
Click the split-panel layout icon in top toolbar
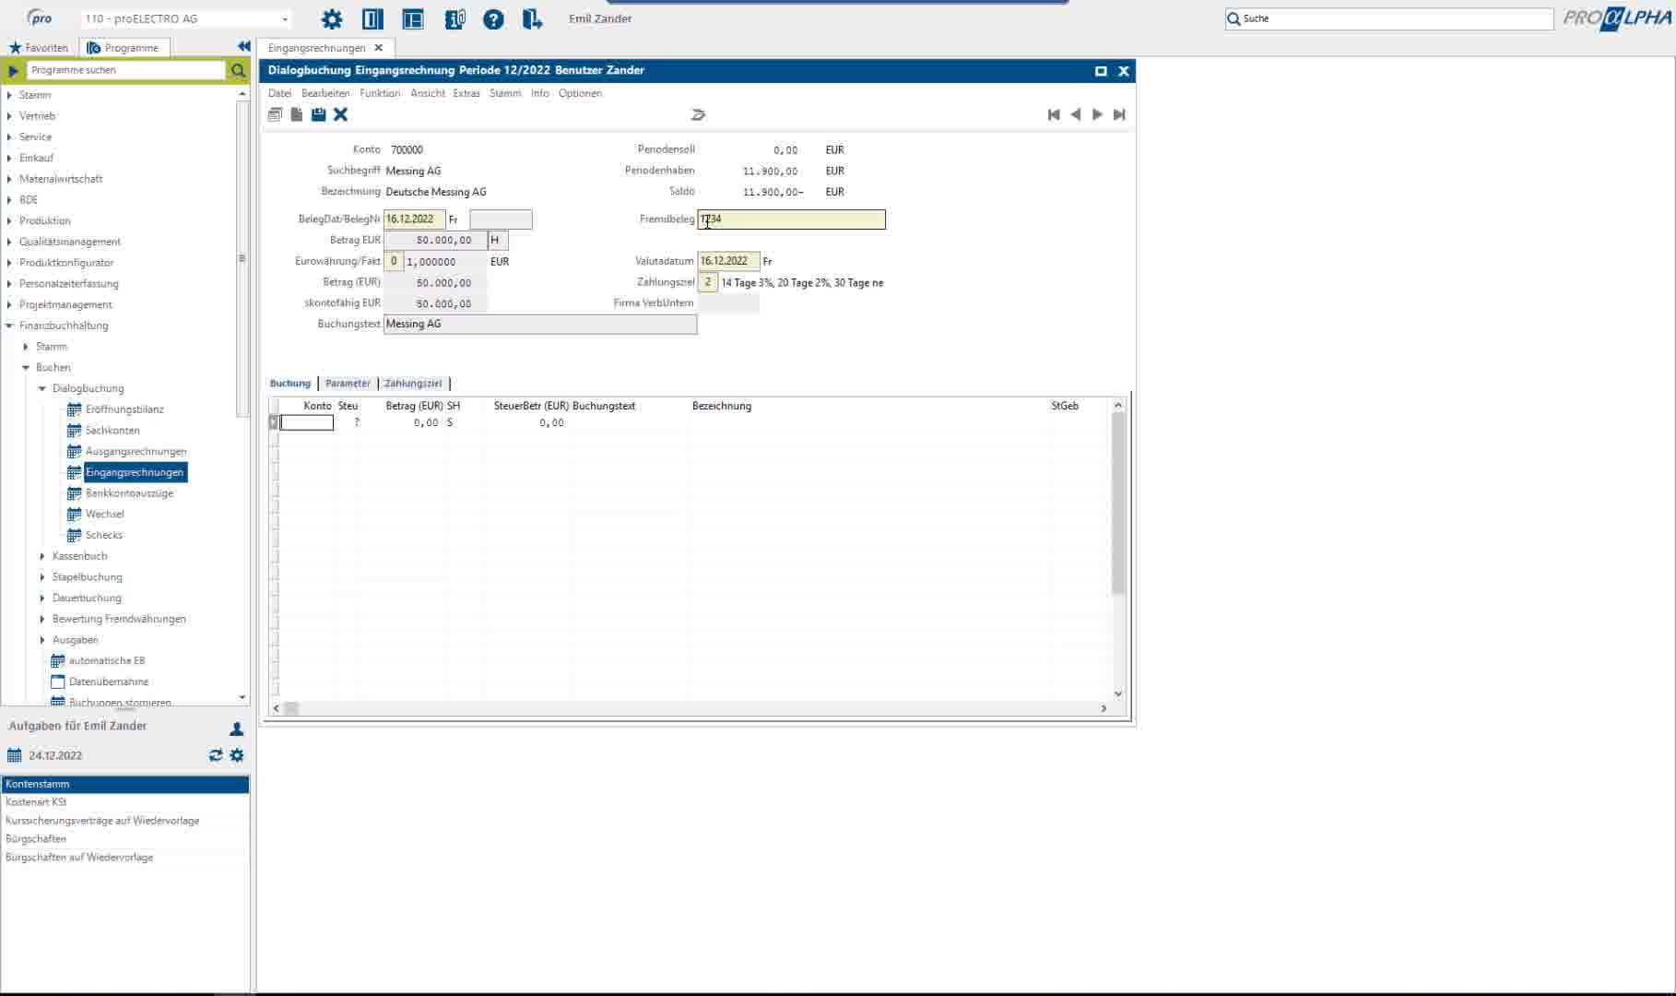413,18
